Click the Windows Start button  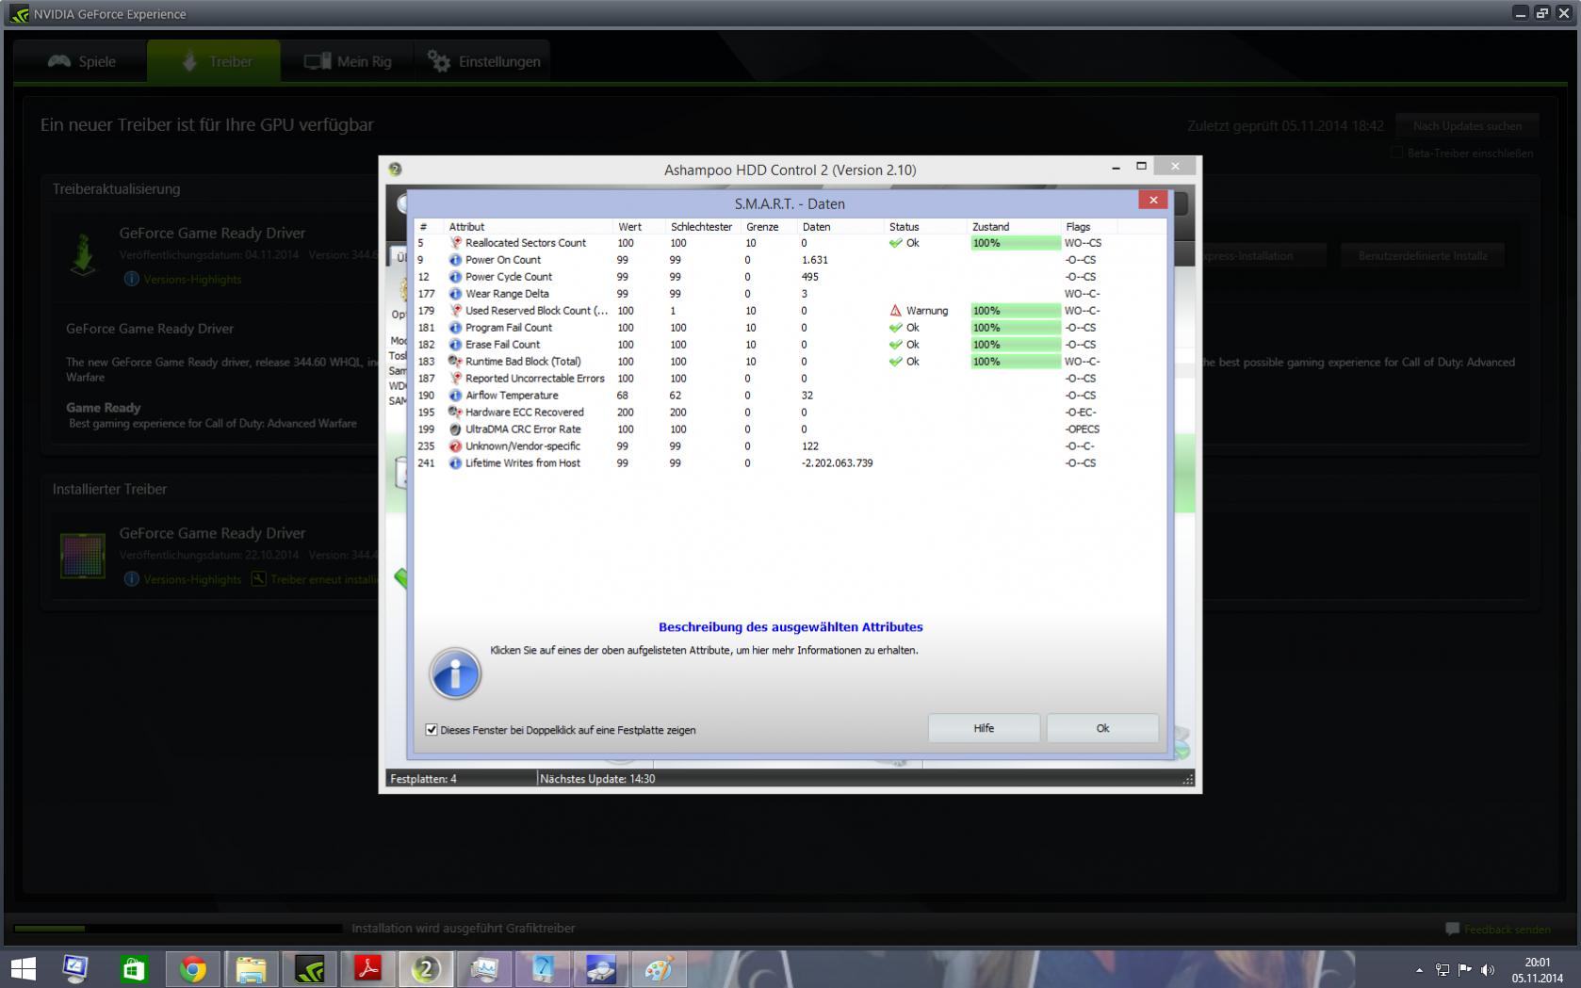point(23,968)
